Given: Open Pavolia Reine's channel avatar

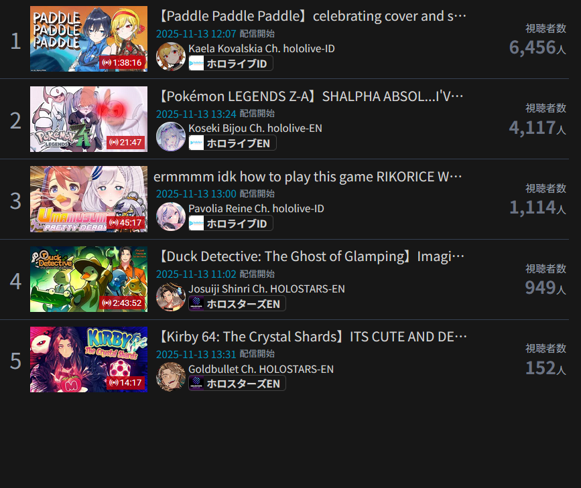Looking at the screenshot, I should click(x=171, y=217).
